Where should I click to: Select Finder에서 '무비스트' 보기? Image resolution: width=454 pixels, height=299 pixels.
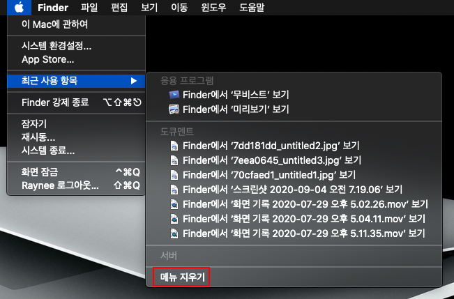pyautogui.click(x=294, y=95)
